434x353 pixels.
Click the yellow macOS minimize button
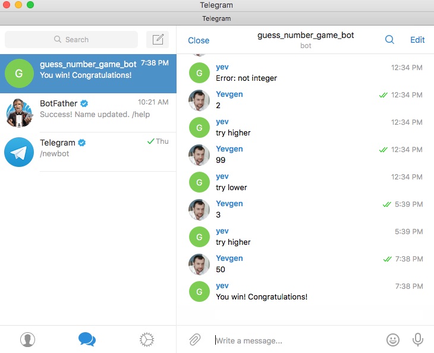[18, 5]
